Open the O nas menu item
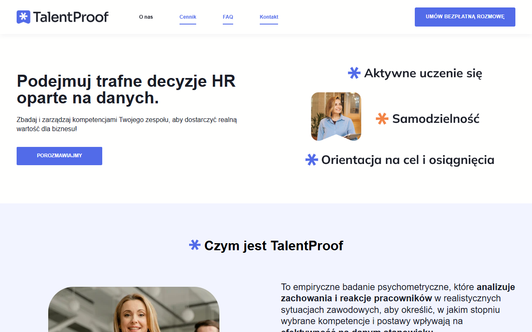 pos(146,17)
